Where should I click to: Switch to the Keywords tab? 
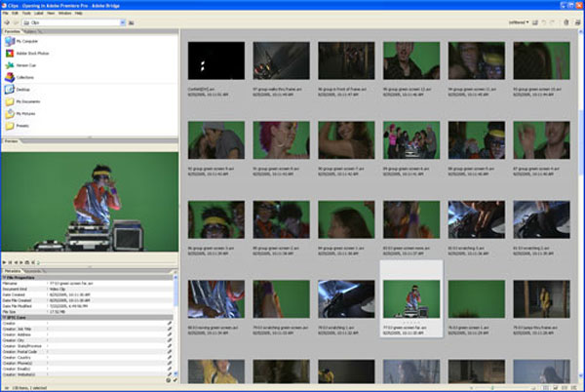click(x=33, y=271)
